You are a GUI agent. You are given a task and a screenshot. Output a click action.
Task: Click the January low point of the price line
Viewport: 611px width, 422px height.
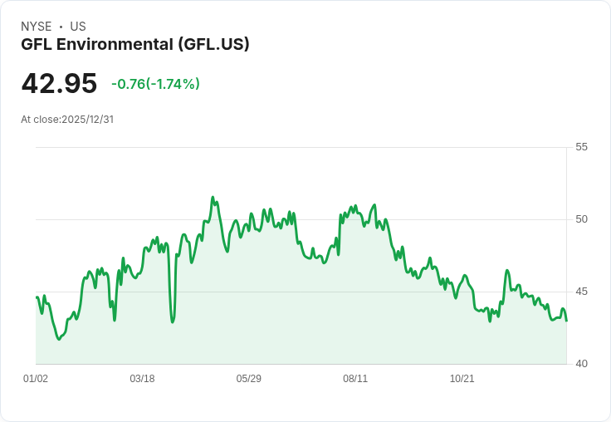click(x=59, y=339)
